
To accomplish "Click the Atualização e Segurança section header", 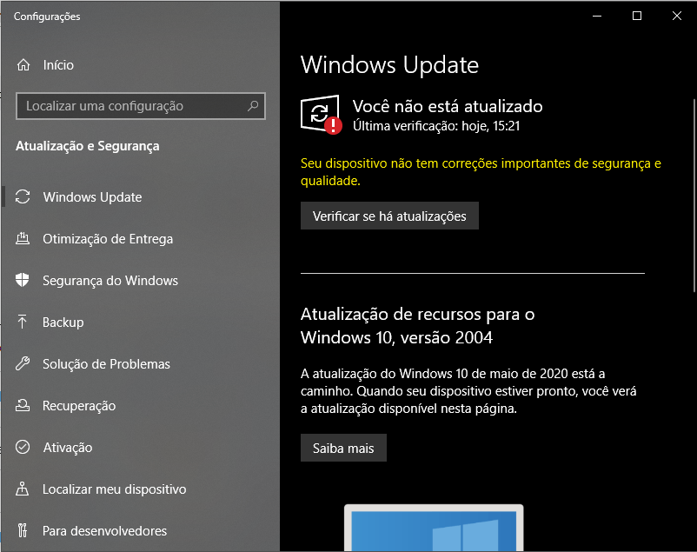I will 88,146.
